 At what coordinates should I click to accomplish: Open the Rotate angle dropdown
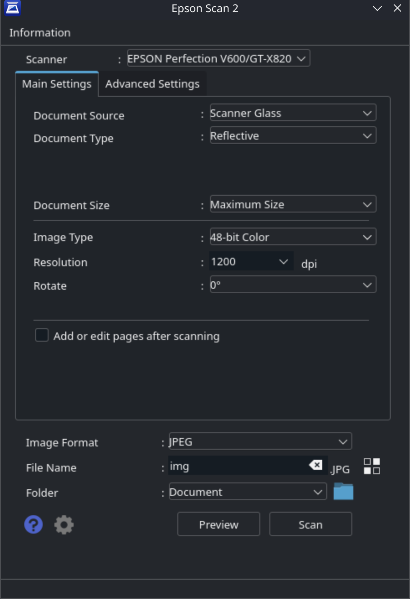pos(293,285)
